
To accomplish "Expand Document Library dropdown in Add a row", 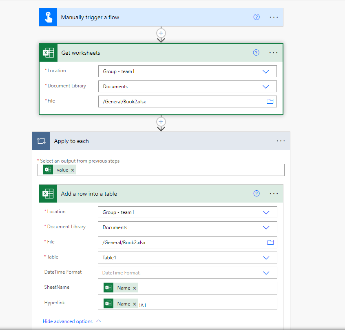I will (266, 227).
